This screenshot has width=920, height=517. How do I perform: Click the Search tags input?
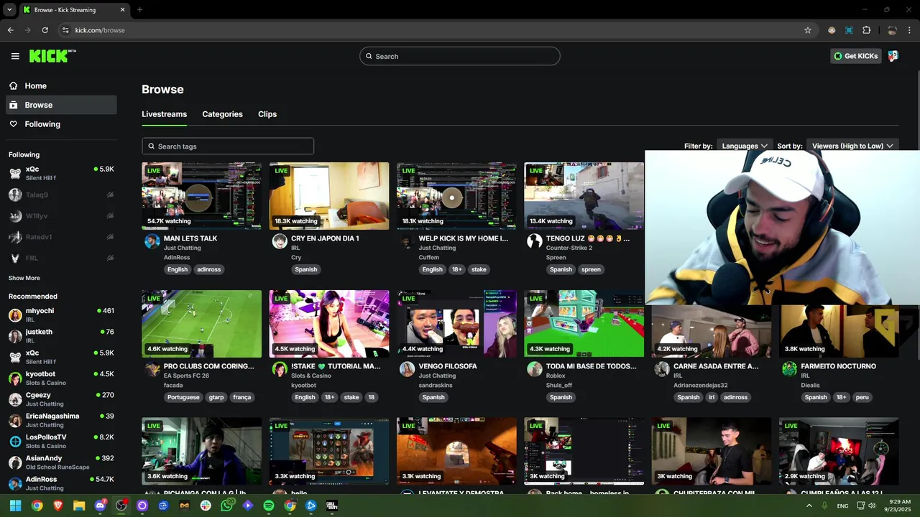[x=228, y=146]
